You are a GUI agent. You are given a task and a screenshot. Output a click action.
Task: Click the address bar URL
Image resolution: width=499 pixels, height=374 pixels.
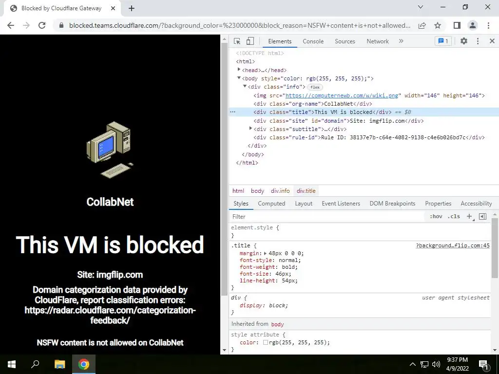(x=240, y=25)
